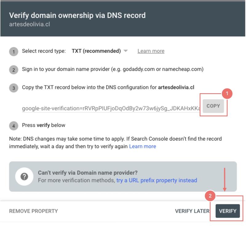Screen dimensions: 246x226
Task: Click the dialog title Verify domain ownership
Action: point(77,15)
